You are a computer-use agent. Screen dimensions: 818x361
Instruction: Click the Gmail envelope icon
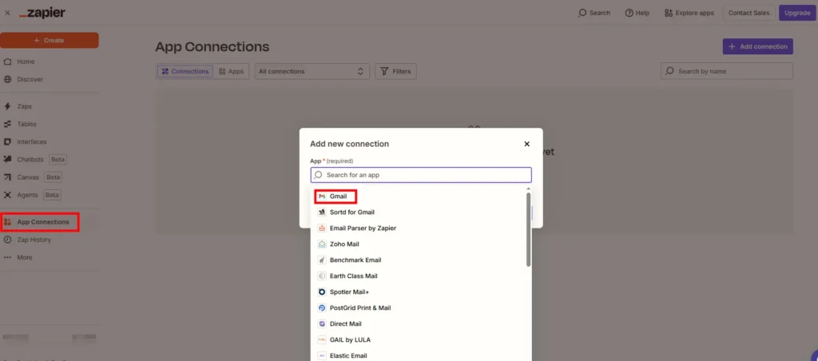pyautogui.click(x=322, y=196)
